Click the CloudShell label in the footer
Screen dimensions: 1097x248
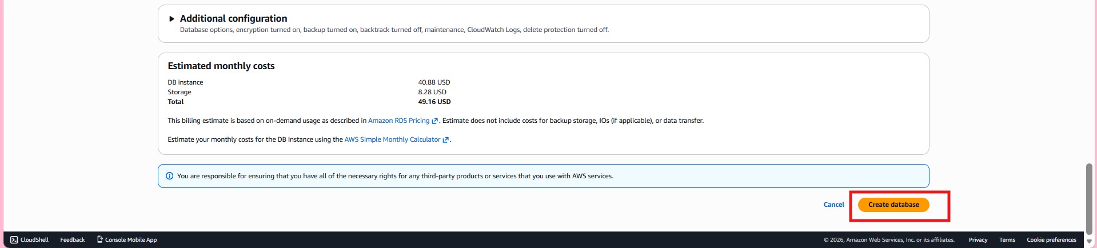click(34, 240)
